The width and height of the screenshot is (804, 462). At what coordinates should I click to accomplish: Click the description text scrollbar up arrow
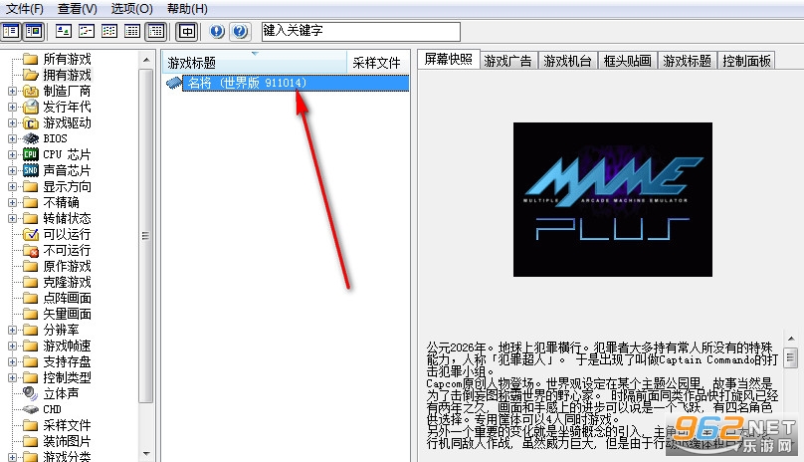point(791,339)
